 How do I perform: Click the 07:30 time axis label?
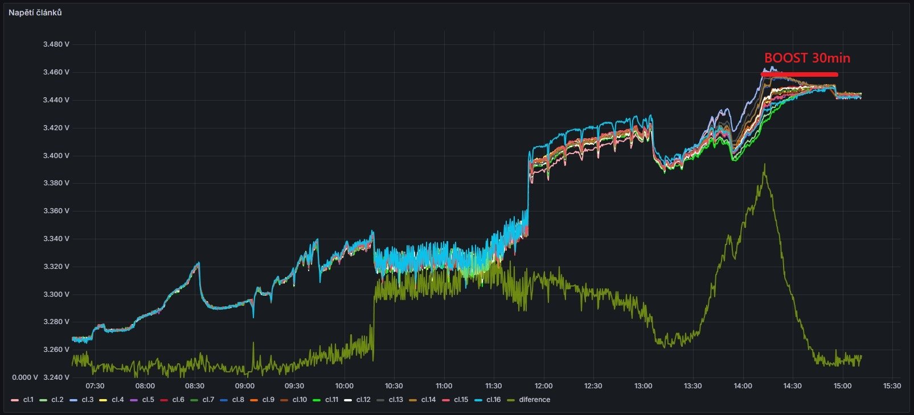pyautogui.click(x=95, y=386)
